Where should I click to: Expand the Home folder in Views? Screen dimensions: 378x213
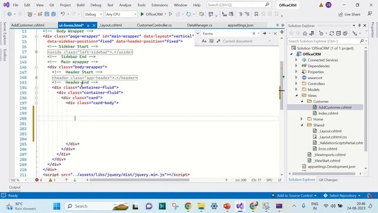click(x=302, y=119)
